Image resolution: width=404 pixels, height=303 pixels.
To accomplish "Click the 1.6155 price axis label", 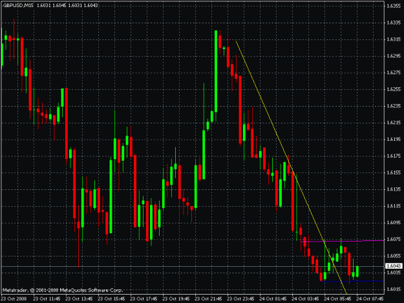I will (394, 172).
